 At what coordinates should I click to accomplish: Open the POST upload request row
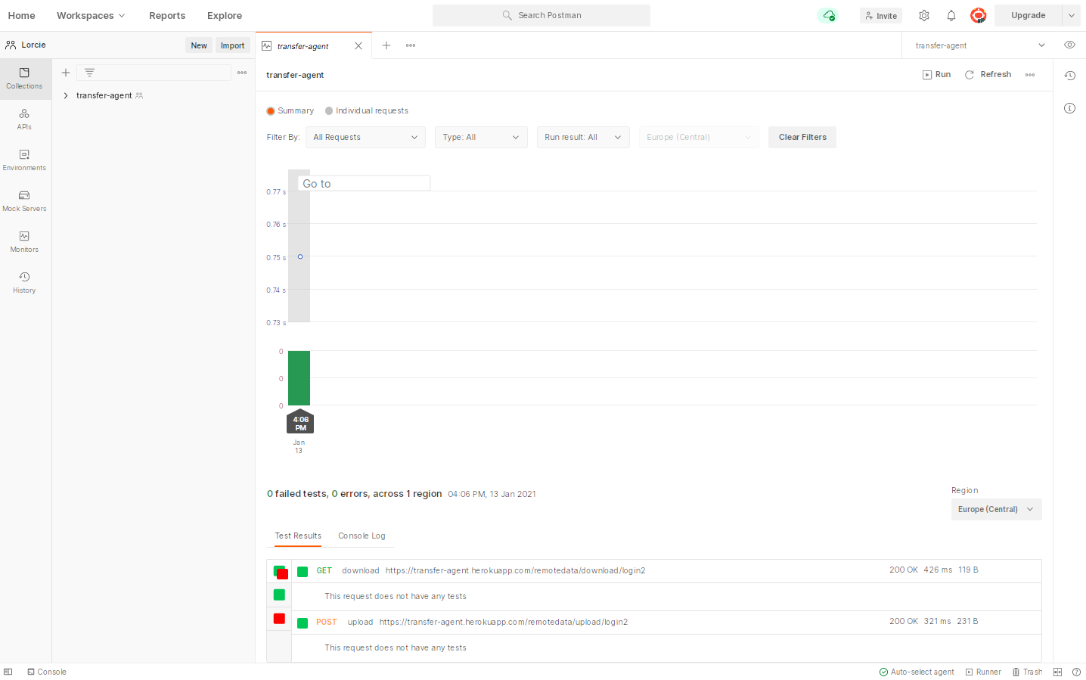pyautogui.click(x=666, y=623)
